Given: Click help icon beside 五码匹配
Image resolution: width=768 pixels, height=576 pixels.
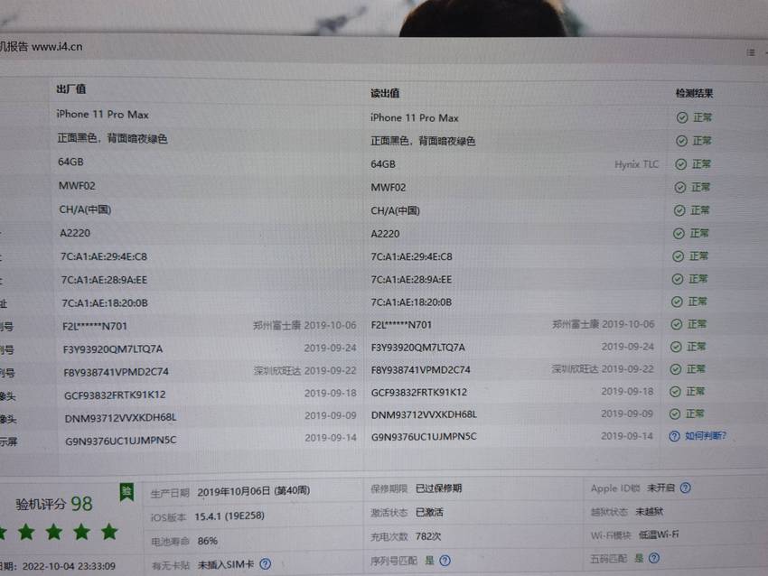Looking at the screenshot, I should pos(654,558).
